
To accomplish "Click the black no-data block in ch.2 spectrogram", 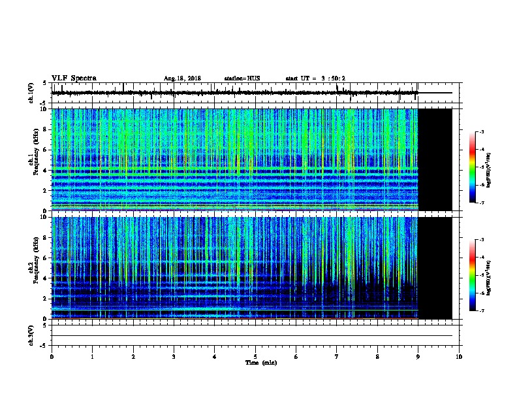I will point(435,268).
